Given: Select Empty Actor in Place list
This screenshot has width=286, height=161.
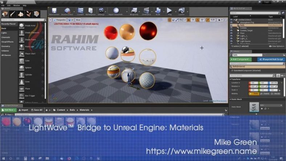Looking at the screenshot, I should point(31,25).
